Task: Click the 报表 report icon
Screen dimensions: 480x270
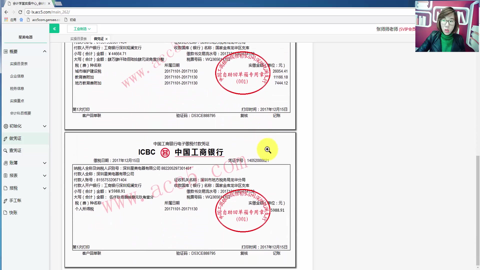Action: [x=5, y=175]
